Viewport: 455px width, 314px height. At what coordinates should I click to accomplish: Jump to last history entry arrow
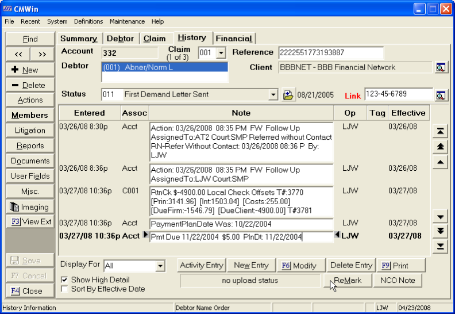point(439,246)
